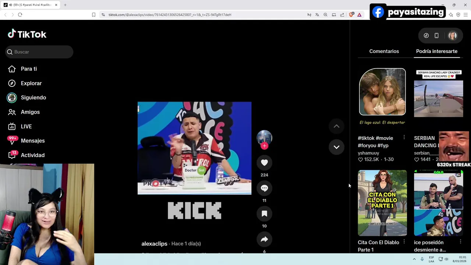Switch to the Comentarios tab
Screen dimensions: 471x265
click(384, 51)
